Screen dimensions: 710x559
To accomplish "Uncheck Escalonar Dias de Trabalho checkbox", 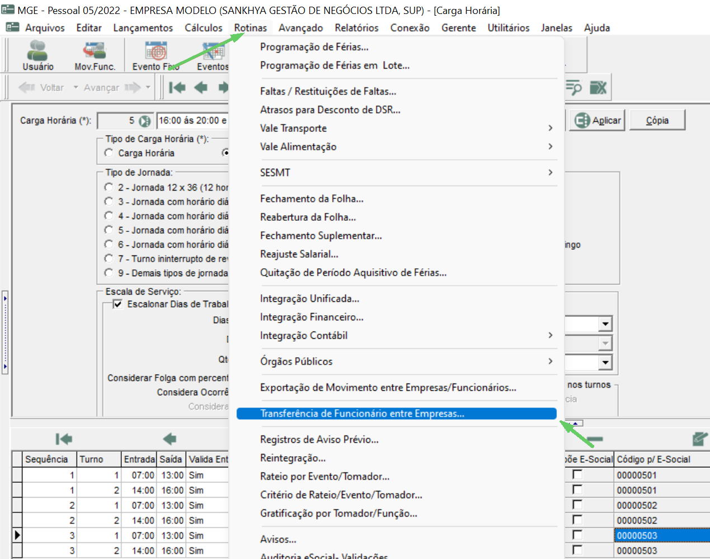I will click(118, 304).
